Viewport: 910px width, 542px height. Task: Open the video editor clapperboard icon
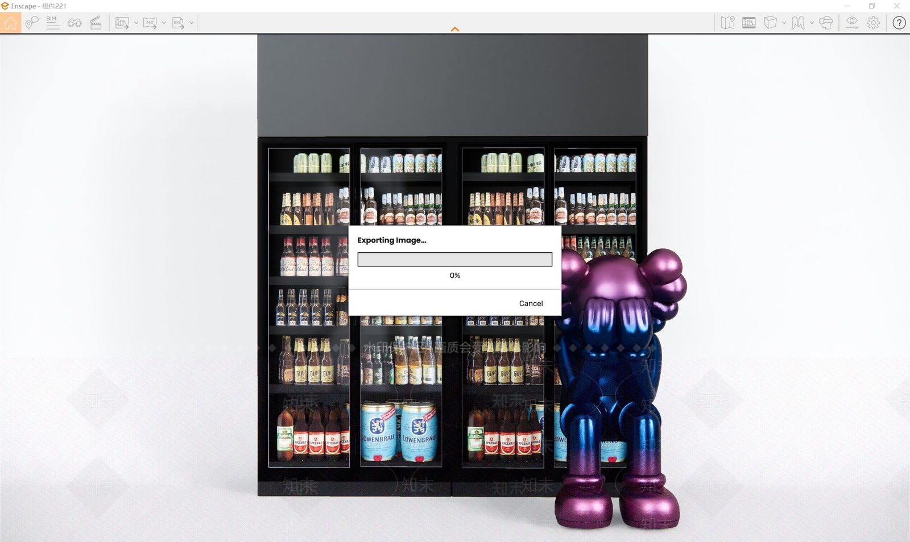[96, 23]
